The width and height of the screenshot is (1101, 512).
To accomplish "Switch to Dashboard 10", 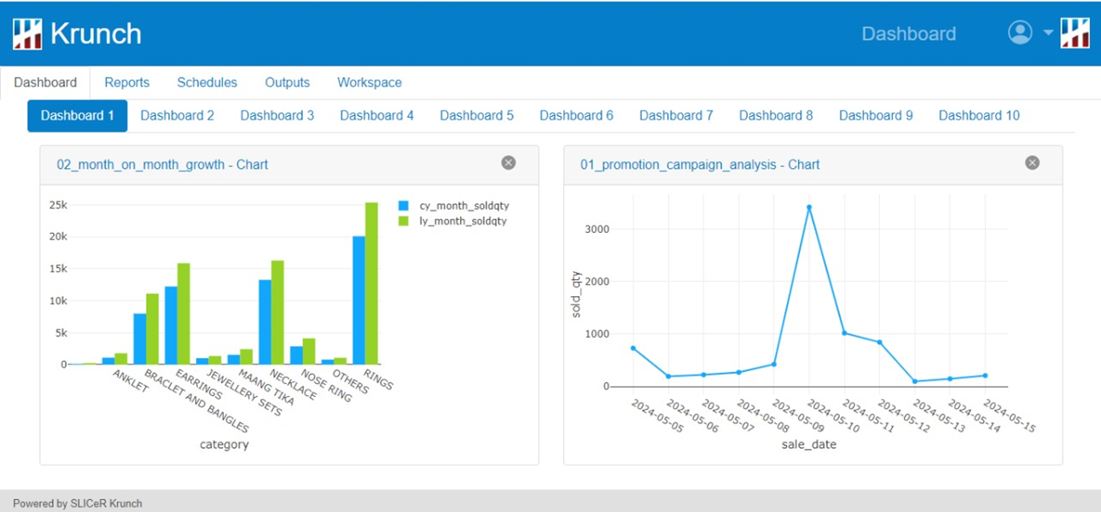I will pos(980,116).
